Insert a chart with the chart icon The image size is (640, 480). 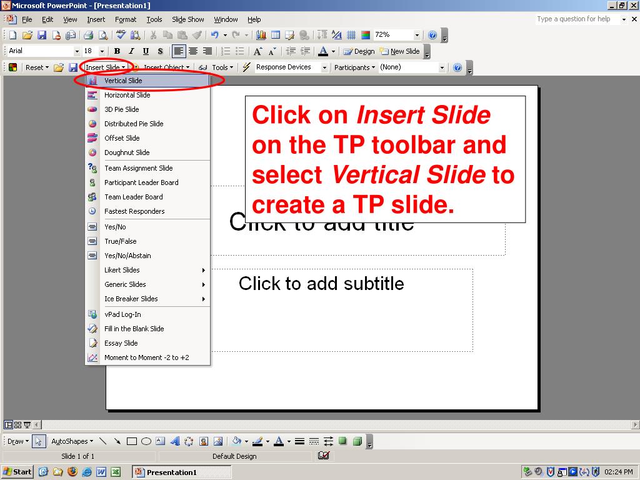point(261,35)
